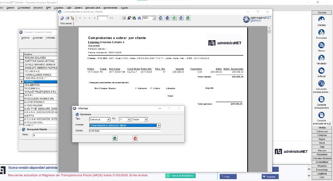Click the search text icon with magnifier
This screenshot has height=181, width=333.
[x=134, y=18]
